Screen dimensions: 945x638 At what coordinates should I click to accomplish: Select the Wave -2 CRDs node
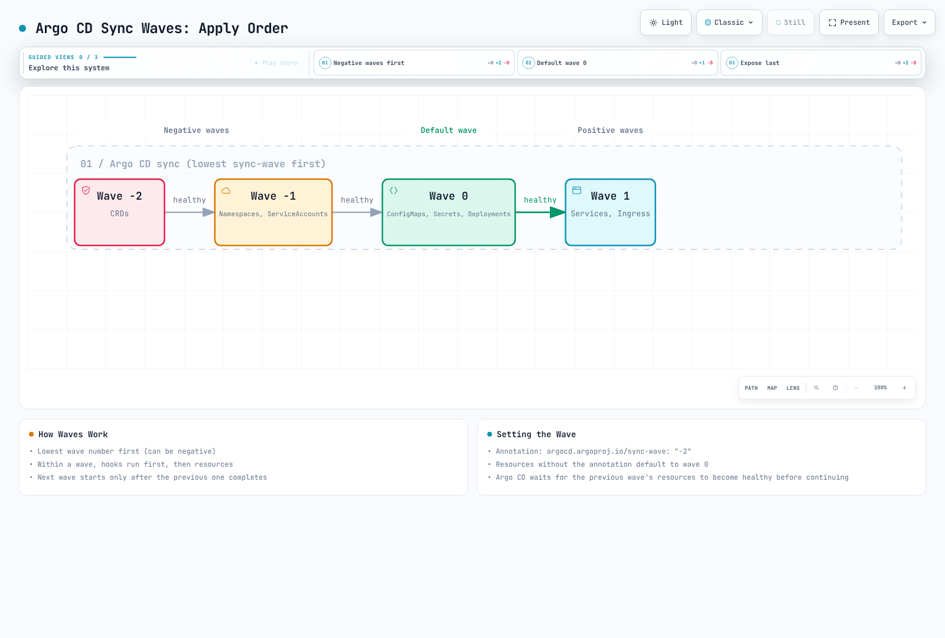[x=119, y=212]
